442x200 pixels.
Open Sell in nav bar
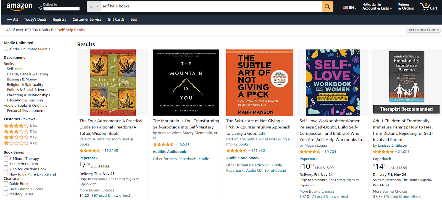(x=134, y=20)
